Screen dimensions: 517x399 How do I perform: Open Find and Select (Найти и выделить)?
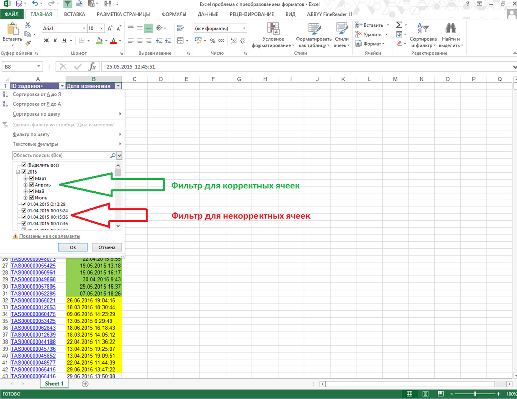[451, 35]
